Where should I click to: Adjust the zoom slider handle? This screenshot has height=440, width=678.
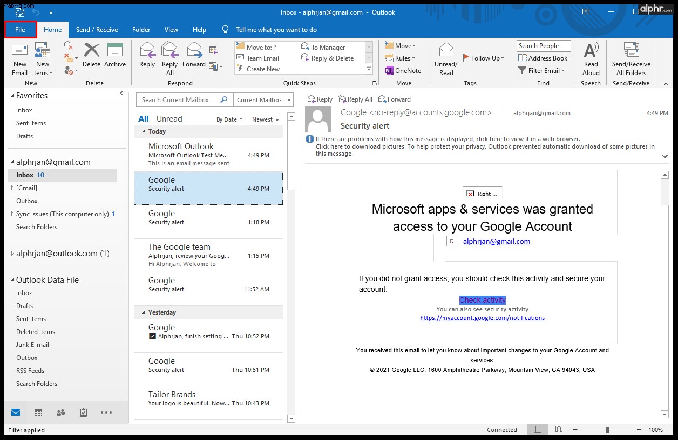coord(607,430)
